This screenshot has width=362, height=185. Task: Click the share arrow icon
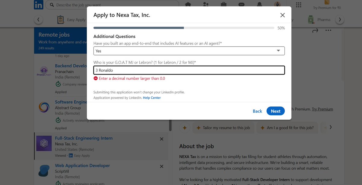(x=315, y=30)
